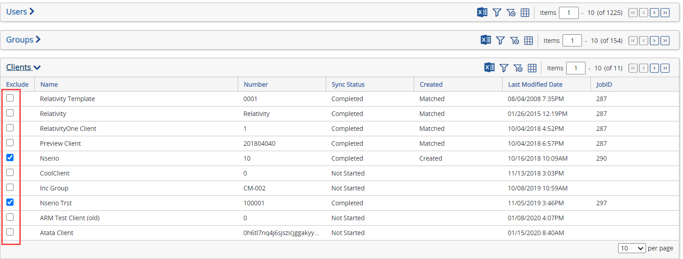Show filters for the Clients section
This screenshot has width=683, height=259.
(504, 68)
